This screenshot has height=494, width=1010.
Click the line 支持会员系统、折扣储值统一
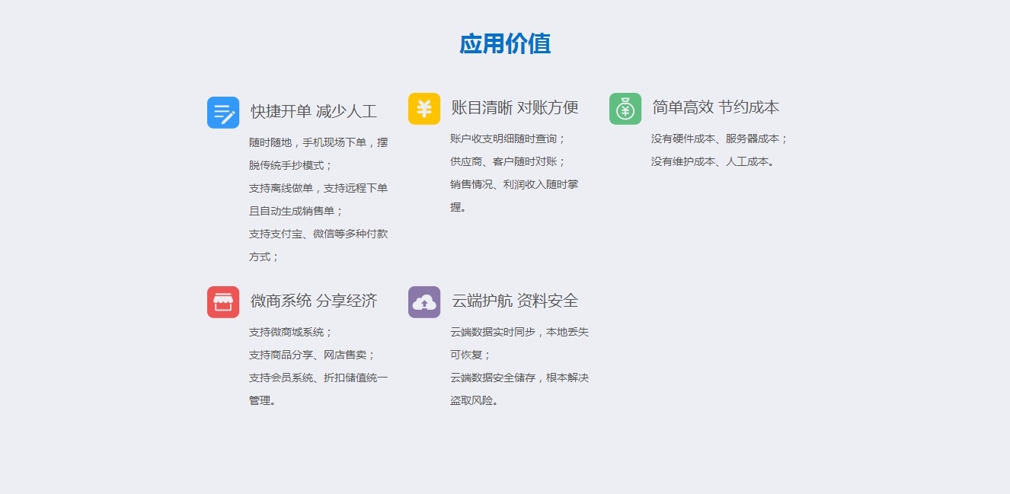[318, 378]
